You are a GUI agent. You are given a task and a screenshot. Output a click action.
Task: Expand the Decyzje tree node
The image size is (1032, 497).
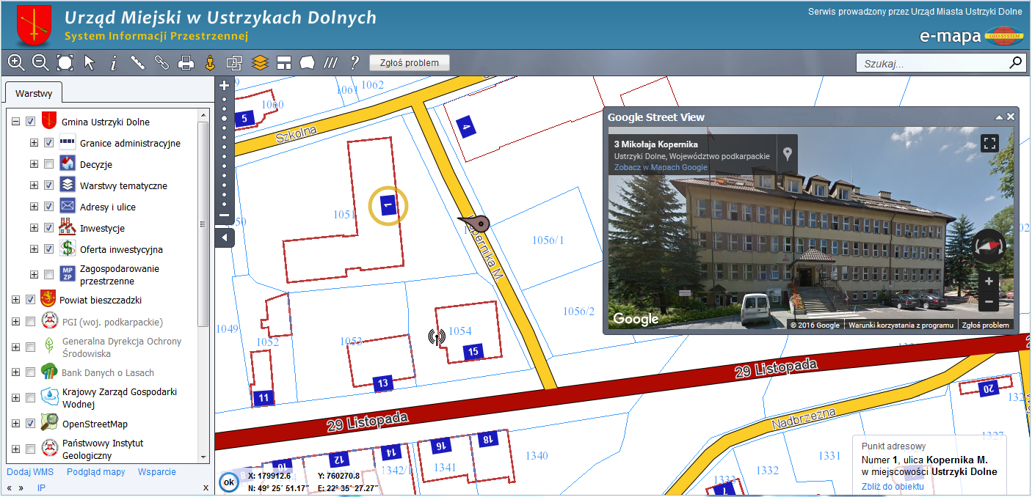(34, 164)
